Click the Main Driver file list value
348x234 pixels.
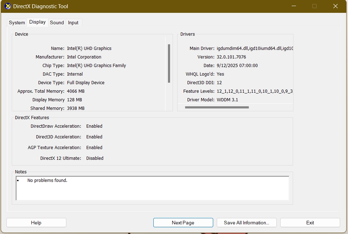pos(255,49)
